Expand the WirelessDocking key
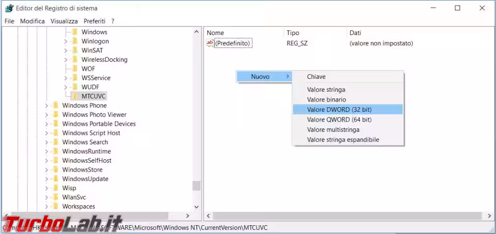This screenshot has height=234, width=496. (x=66, y=60)
